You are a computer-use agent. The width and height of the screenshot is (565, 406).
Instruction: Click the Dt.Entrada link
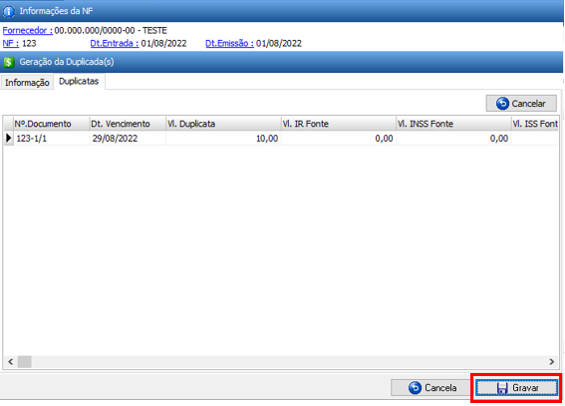coord(115,43)
